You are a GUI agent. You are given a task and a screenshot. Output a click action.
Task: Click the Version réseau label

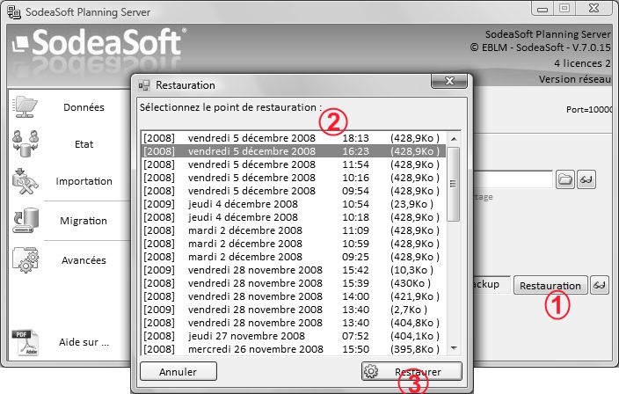click(x=575, y=79)
